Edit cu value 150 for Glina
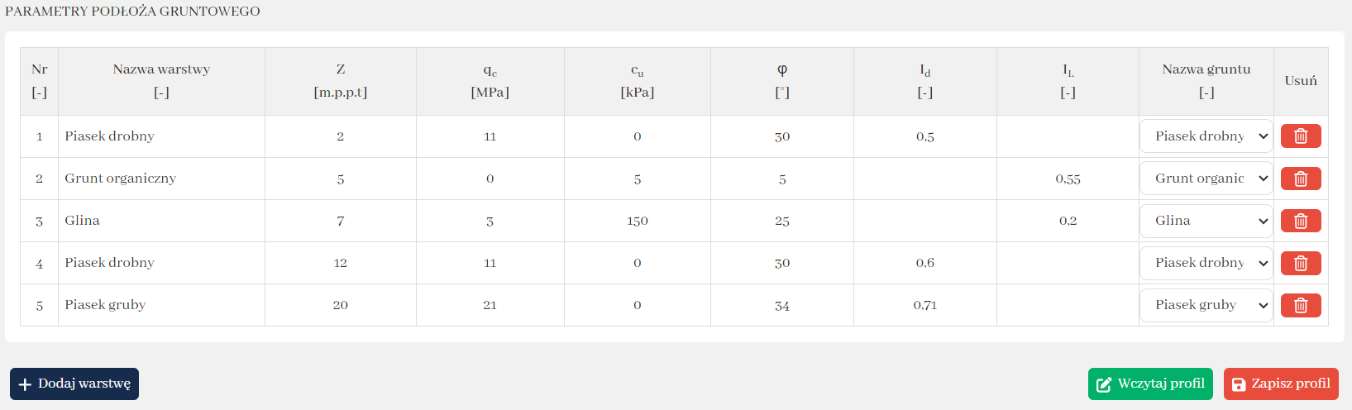Screen dimensions: 1352x410 638,221
